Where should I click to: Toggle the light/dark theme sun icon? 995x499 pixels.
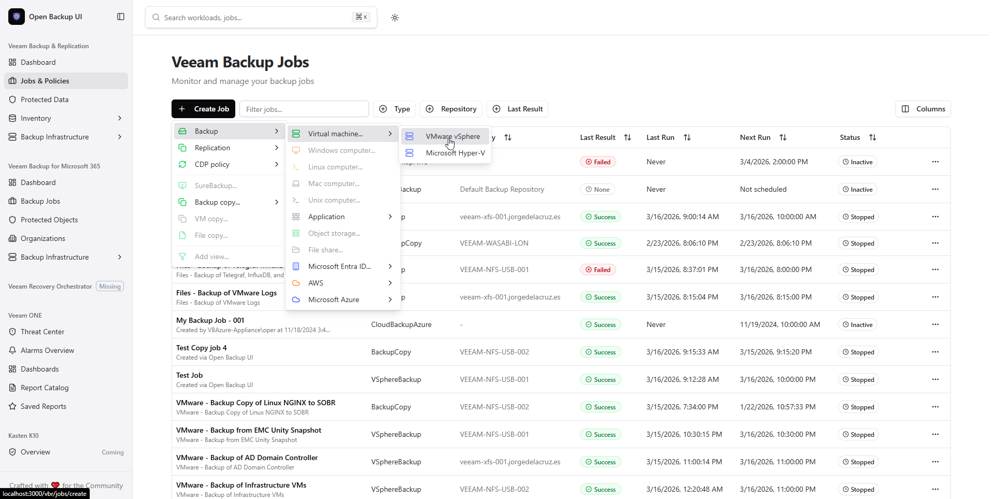pos(395,18)
